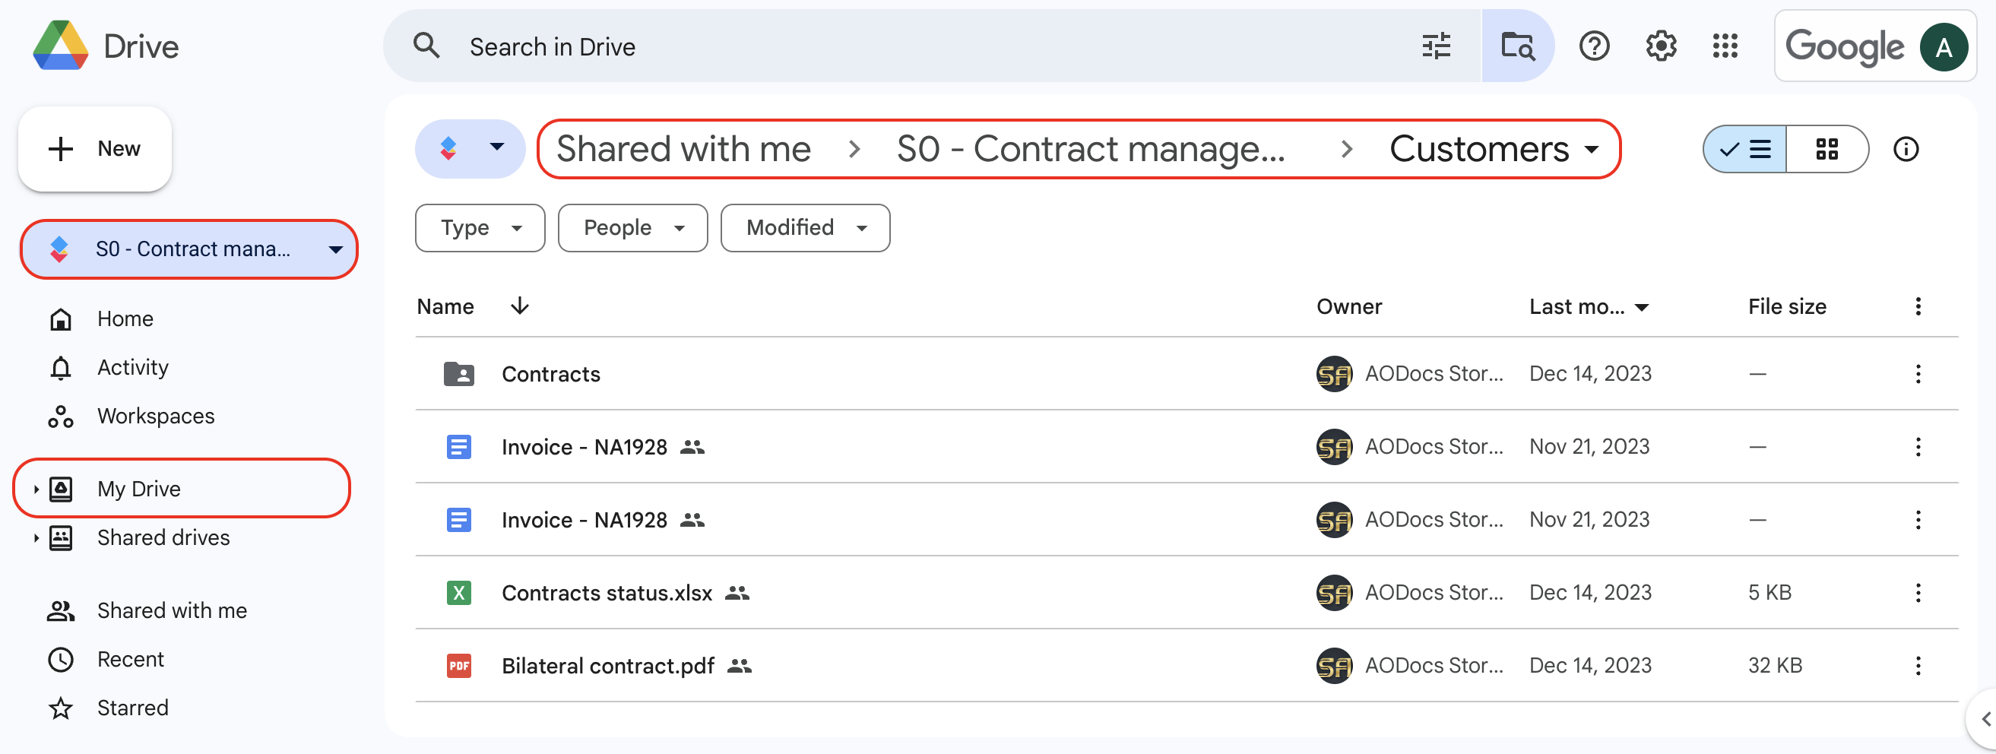Open the Contracts folder row
This screenshot has height=754, width=1996.
1187,373
